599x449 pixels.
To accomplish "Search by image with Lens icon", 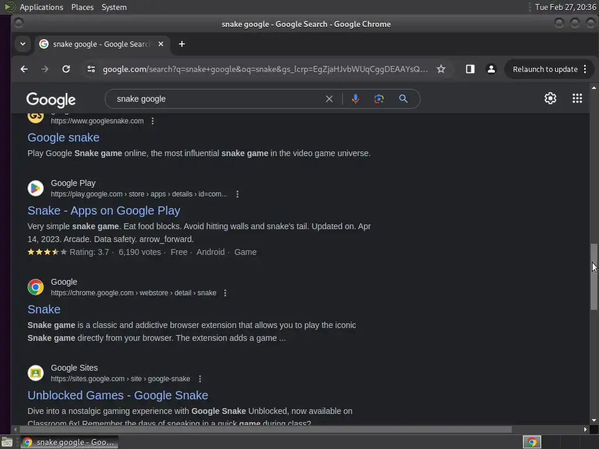I will tap(378, 99).
